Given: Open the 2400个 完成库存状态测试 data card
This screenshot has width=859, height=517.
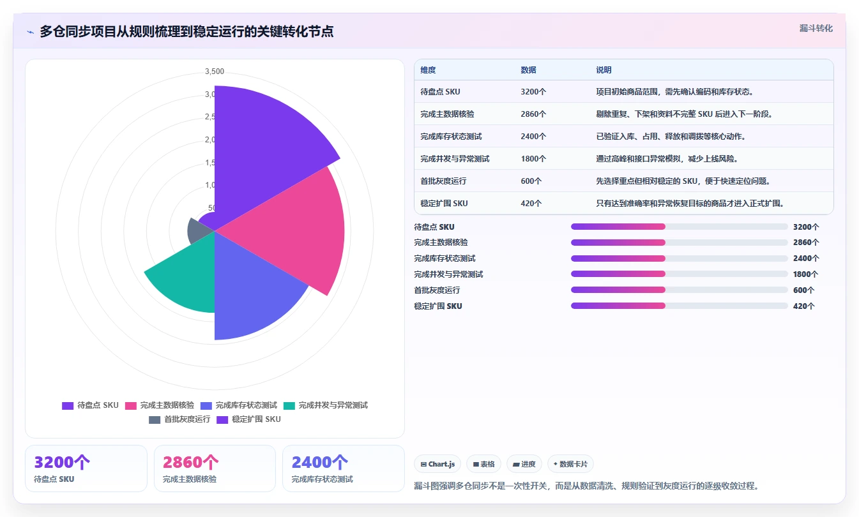Looking at the screenshot, I should (x=344, y=468).
